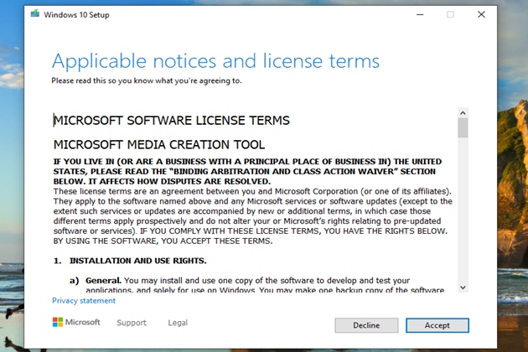The height and width of the screenshot is (352, 528).
Task: Decline the license terms
Action: click(366, 325)
